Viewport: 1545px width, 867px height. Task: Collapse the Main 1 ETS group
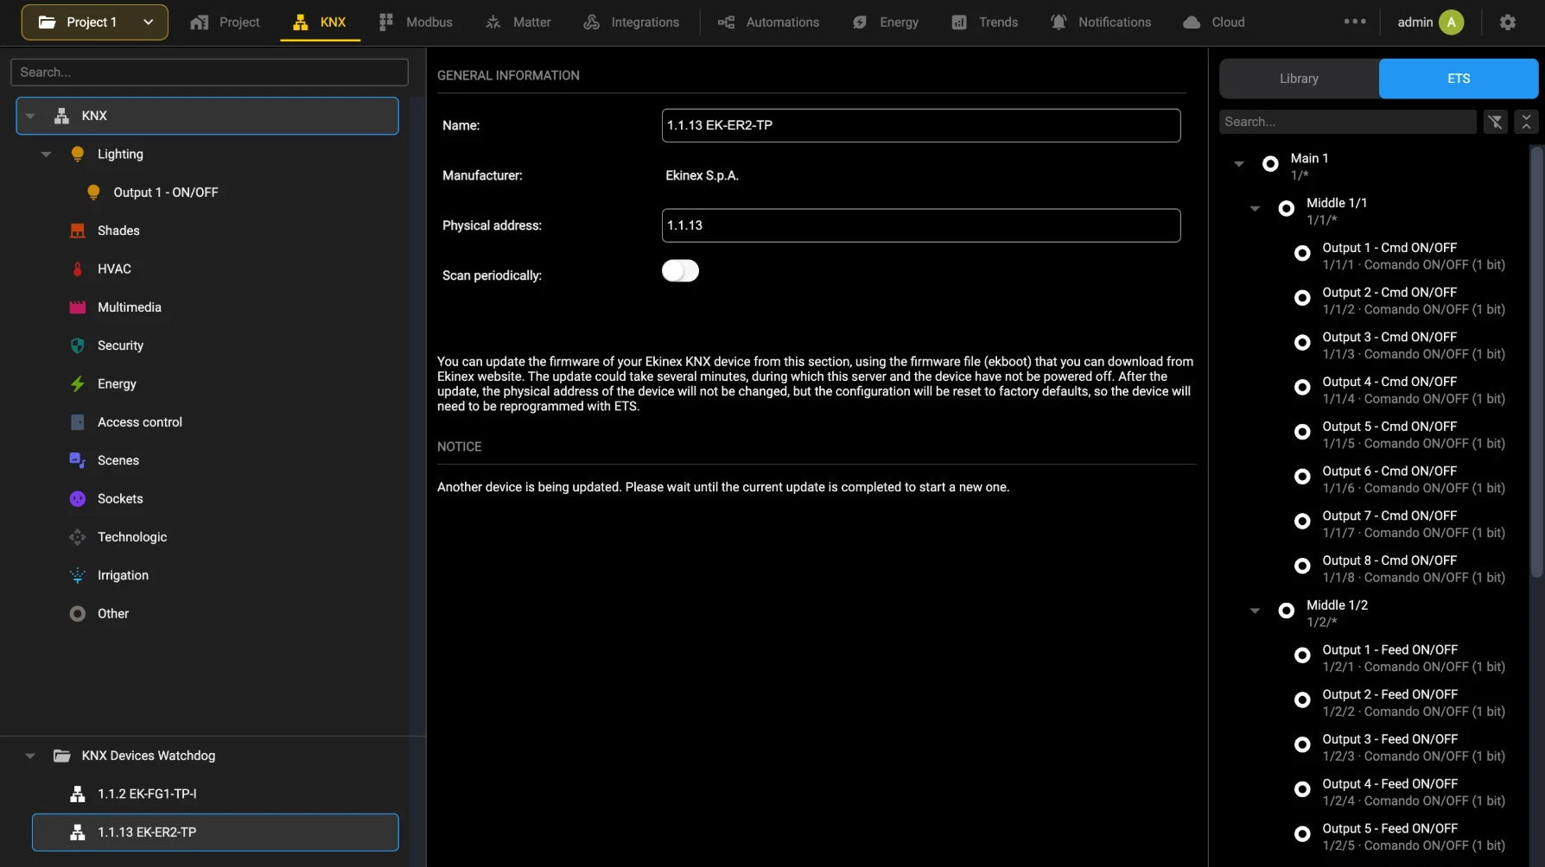pyautogui.click(x=1239, y=164)
